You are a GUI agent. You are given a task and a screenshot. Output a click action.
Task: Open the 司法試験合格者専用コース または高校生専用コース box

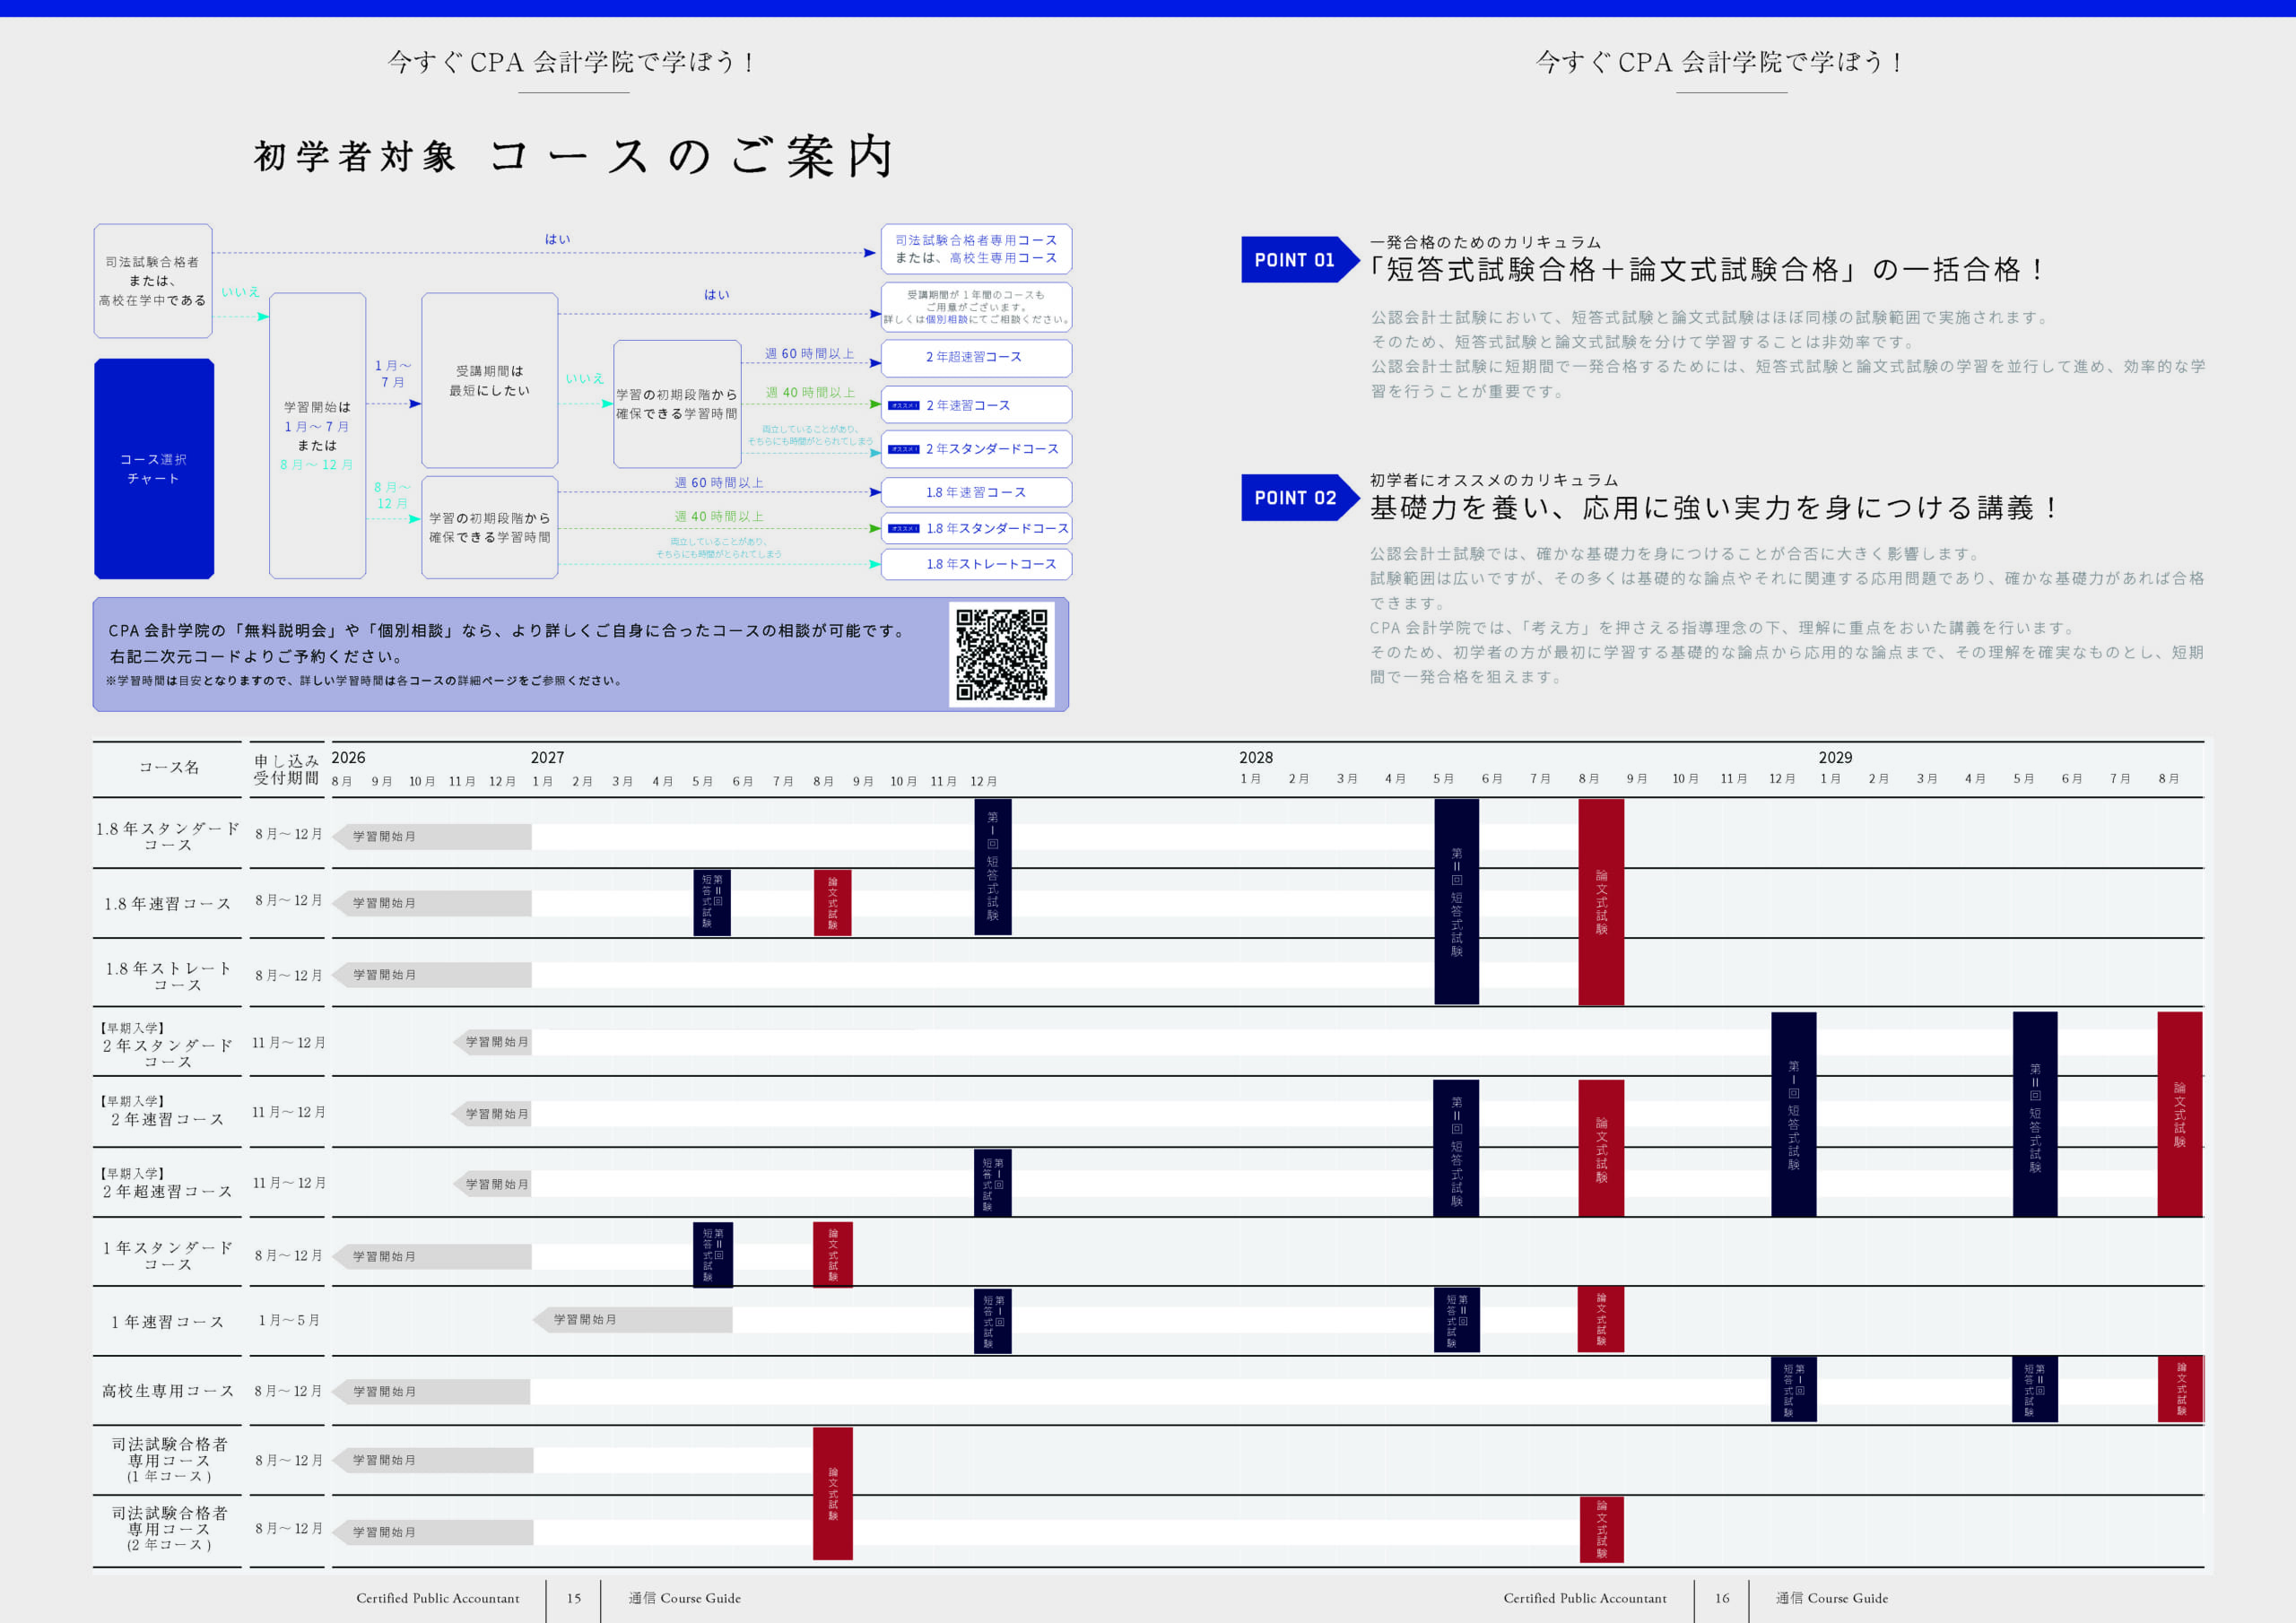click(x=976, y=249)
